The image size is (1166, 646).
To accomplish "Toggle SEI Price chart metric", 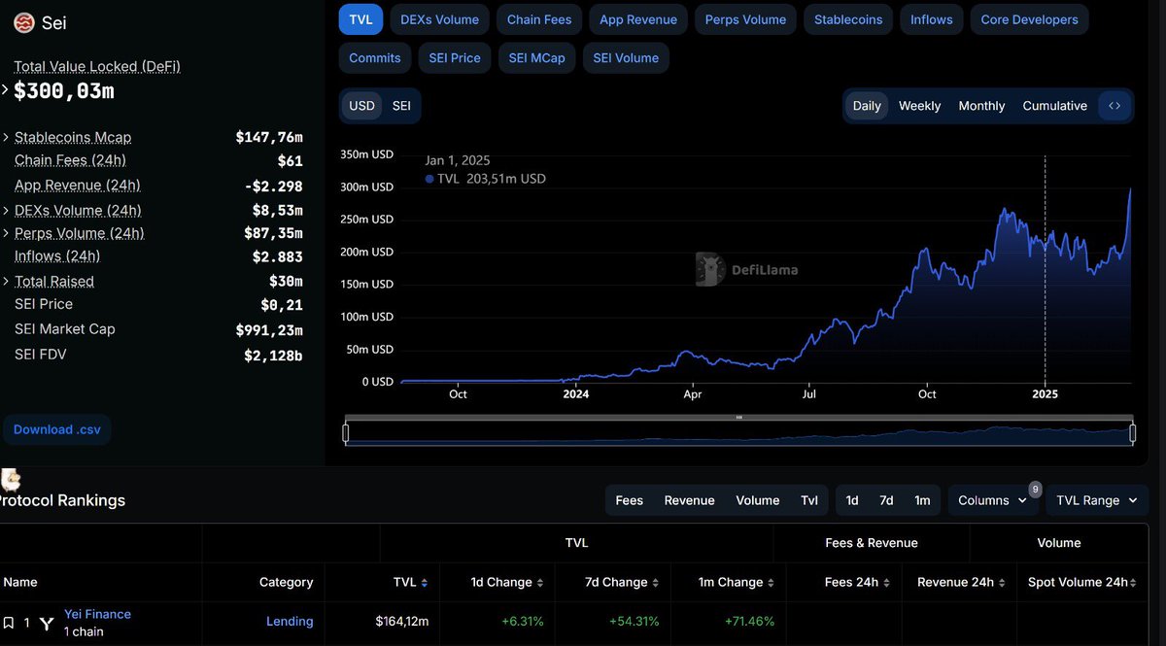I will point(455,58).
